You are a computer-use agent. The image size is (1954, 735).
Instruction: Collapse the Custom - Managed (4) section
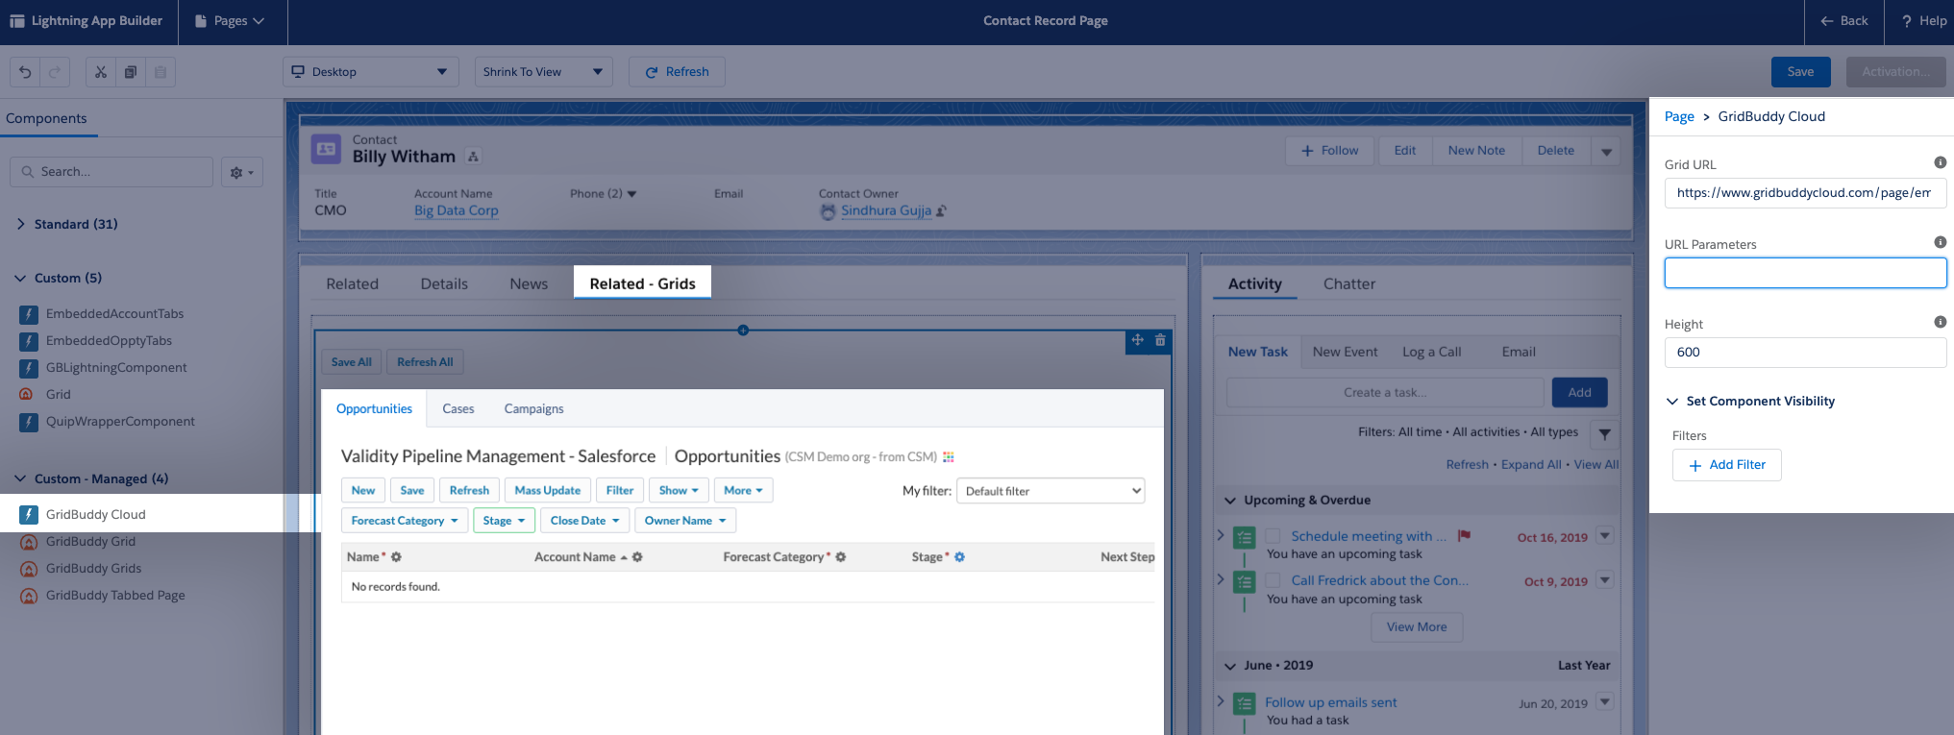(20, 478)
